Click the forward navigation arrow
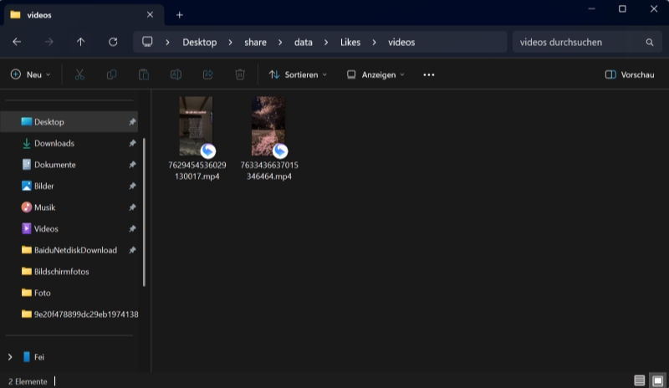Screen dimensions: 669x388 point(49,42)
